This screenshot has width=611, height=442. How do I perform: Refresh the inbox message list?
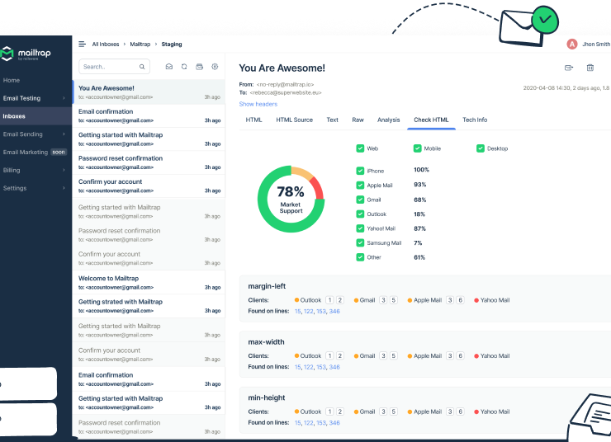coord(184,67)
